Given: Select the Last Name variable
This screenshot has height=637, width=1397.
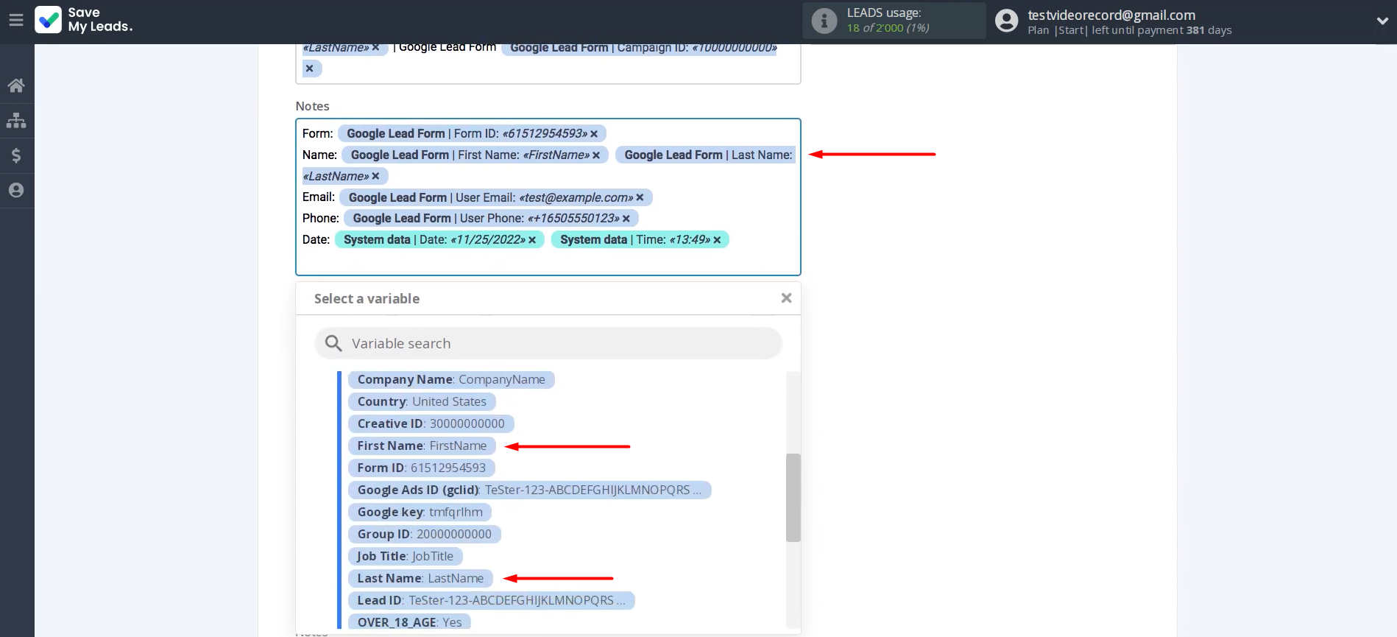Looking at the screenshot, I should 420,579.
